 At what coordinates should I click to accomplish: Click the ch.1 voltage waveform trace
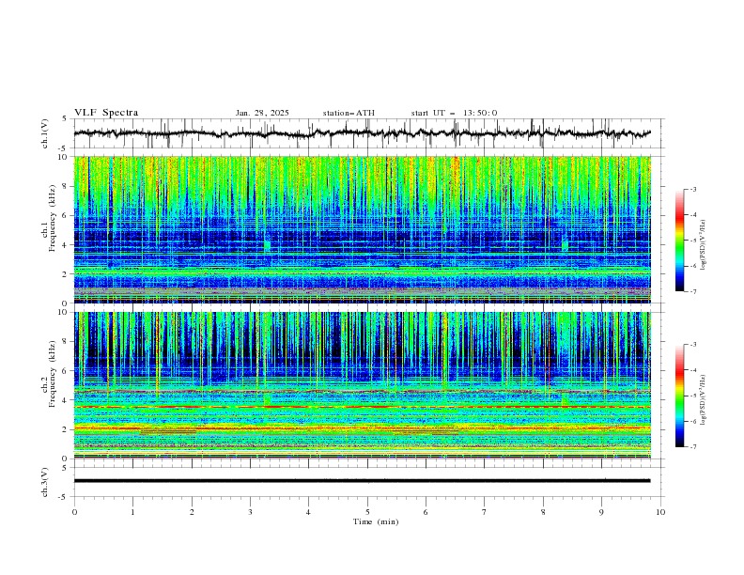(362, 133)
